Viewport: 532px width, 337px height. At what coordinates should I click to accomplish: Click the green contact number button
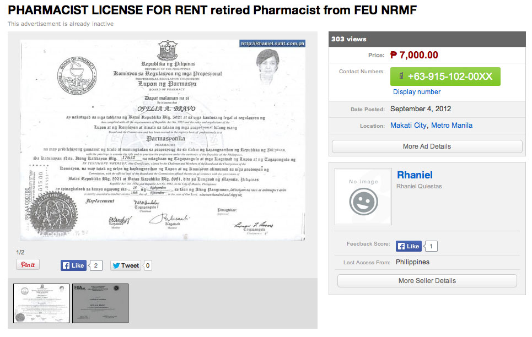pyautogui.click(x=445, y=77)
